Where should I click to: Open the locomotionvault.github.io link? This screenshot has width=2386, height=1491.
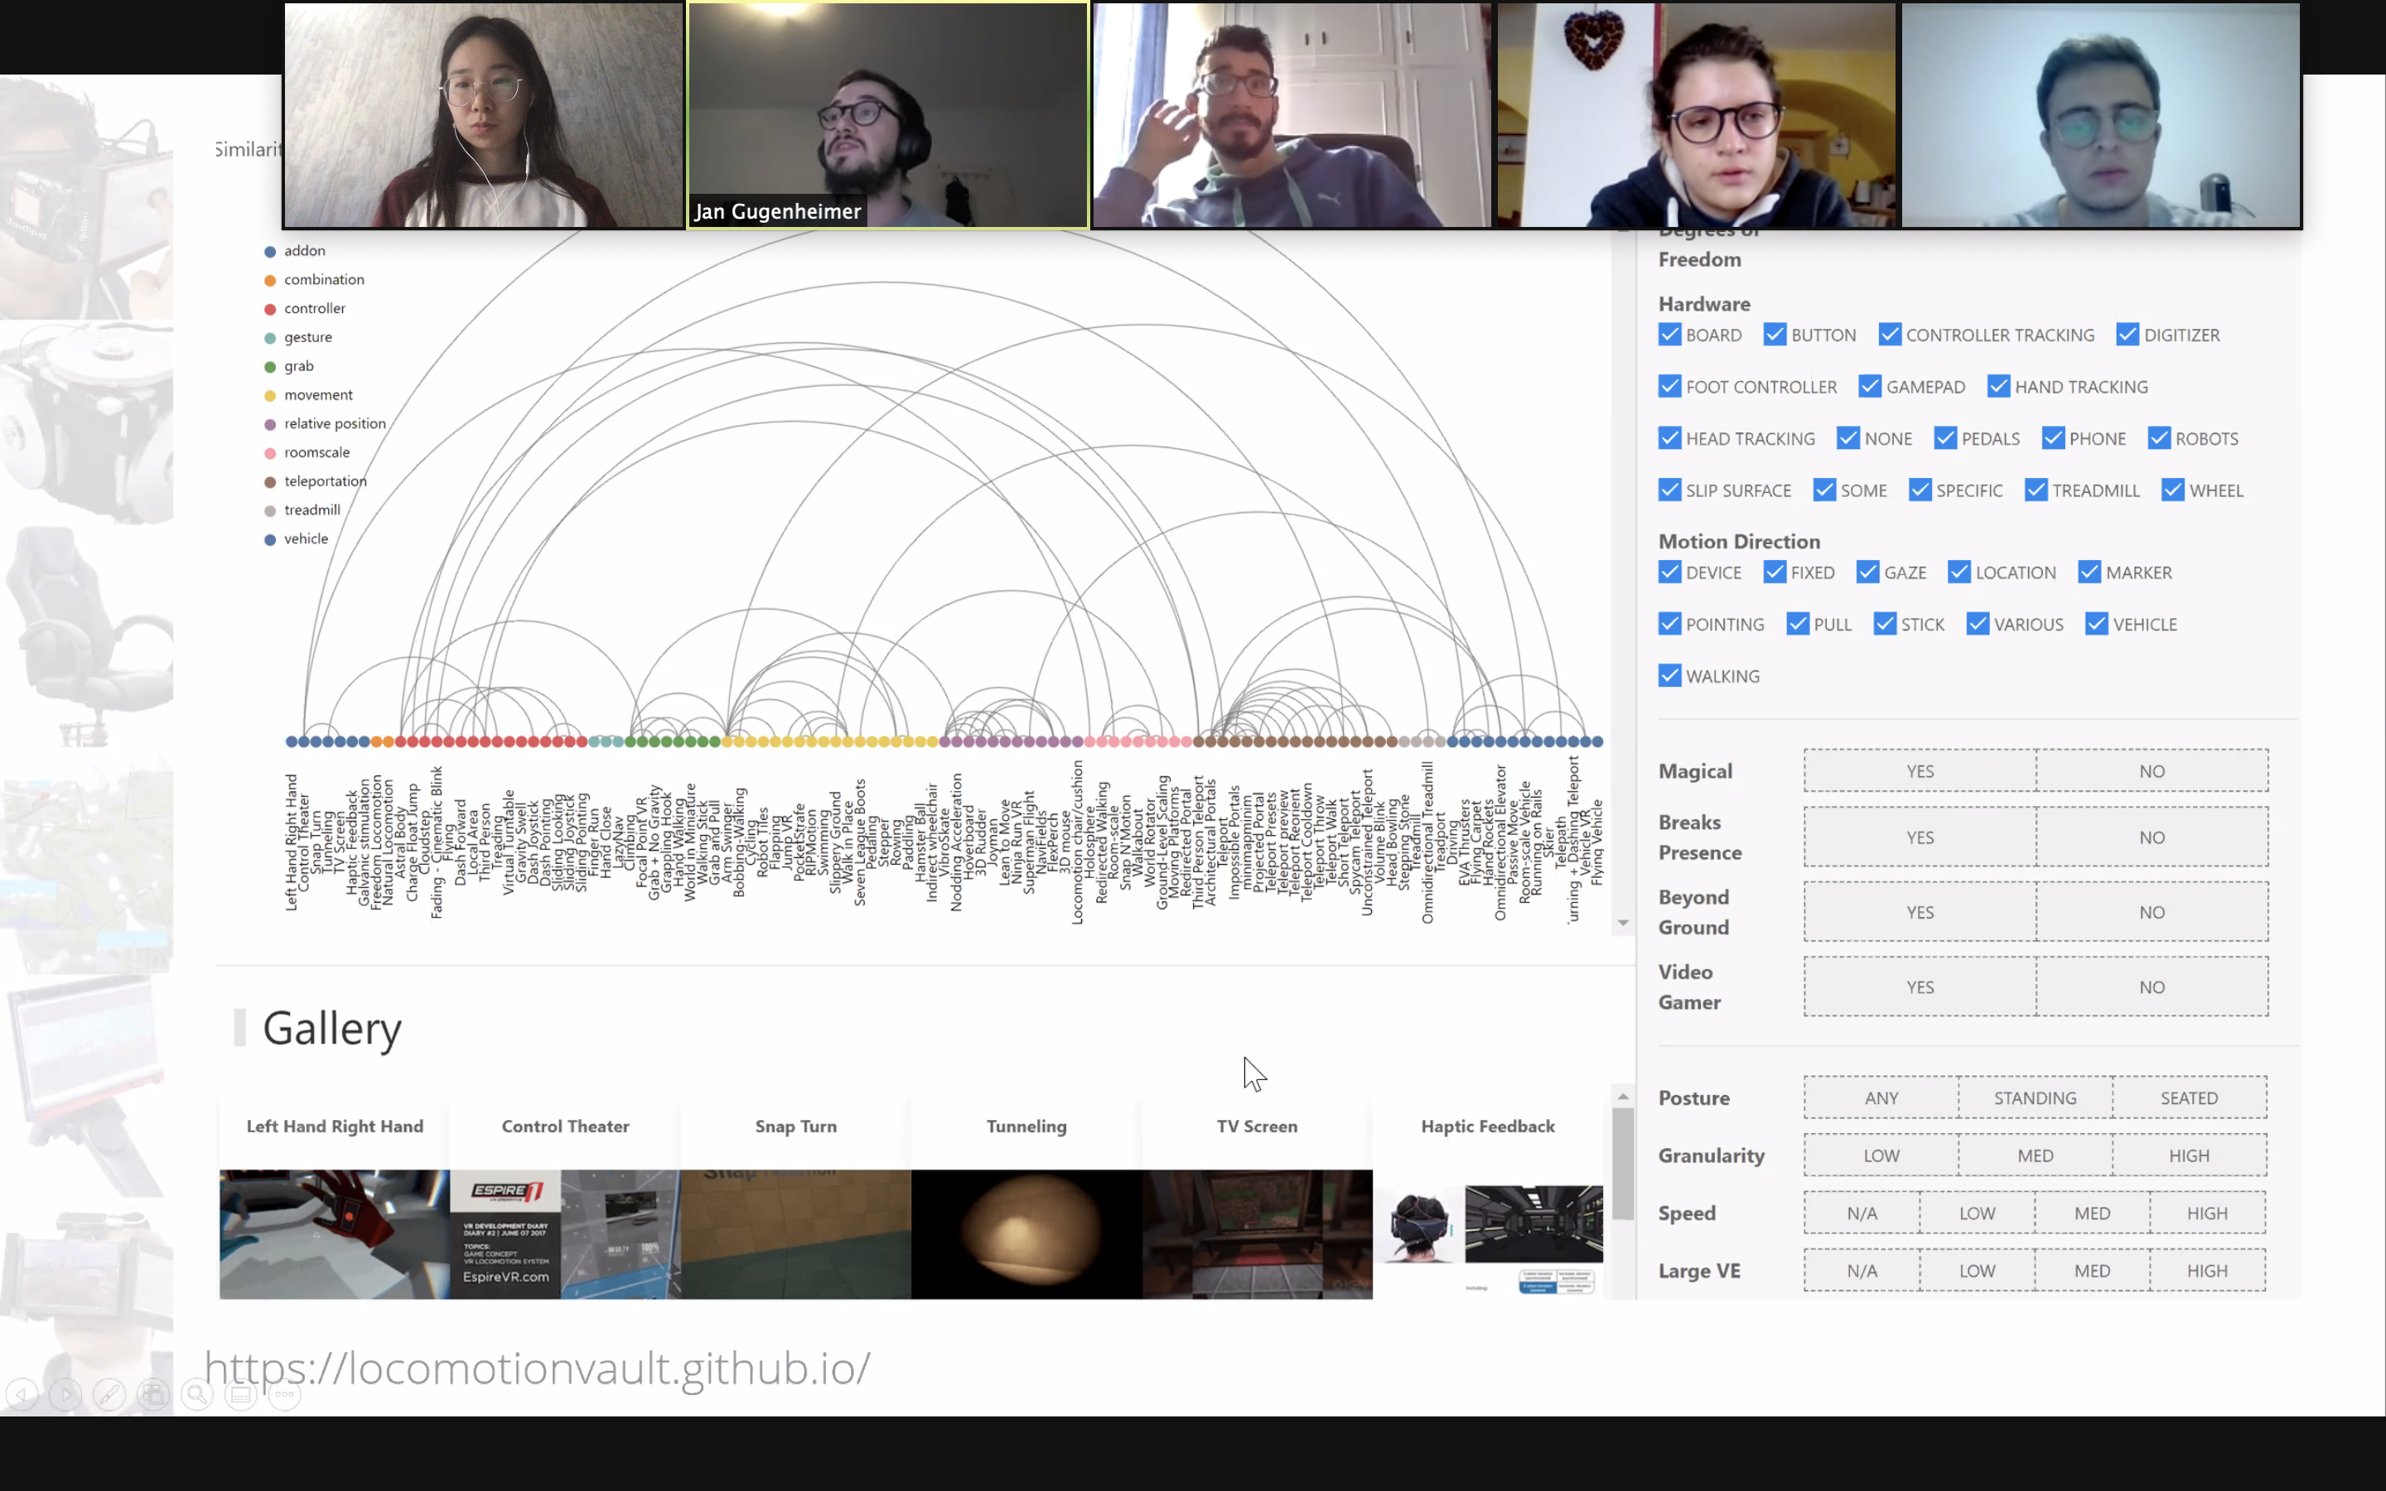(x=538, y=1368)
